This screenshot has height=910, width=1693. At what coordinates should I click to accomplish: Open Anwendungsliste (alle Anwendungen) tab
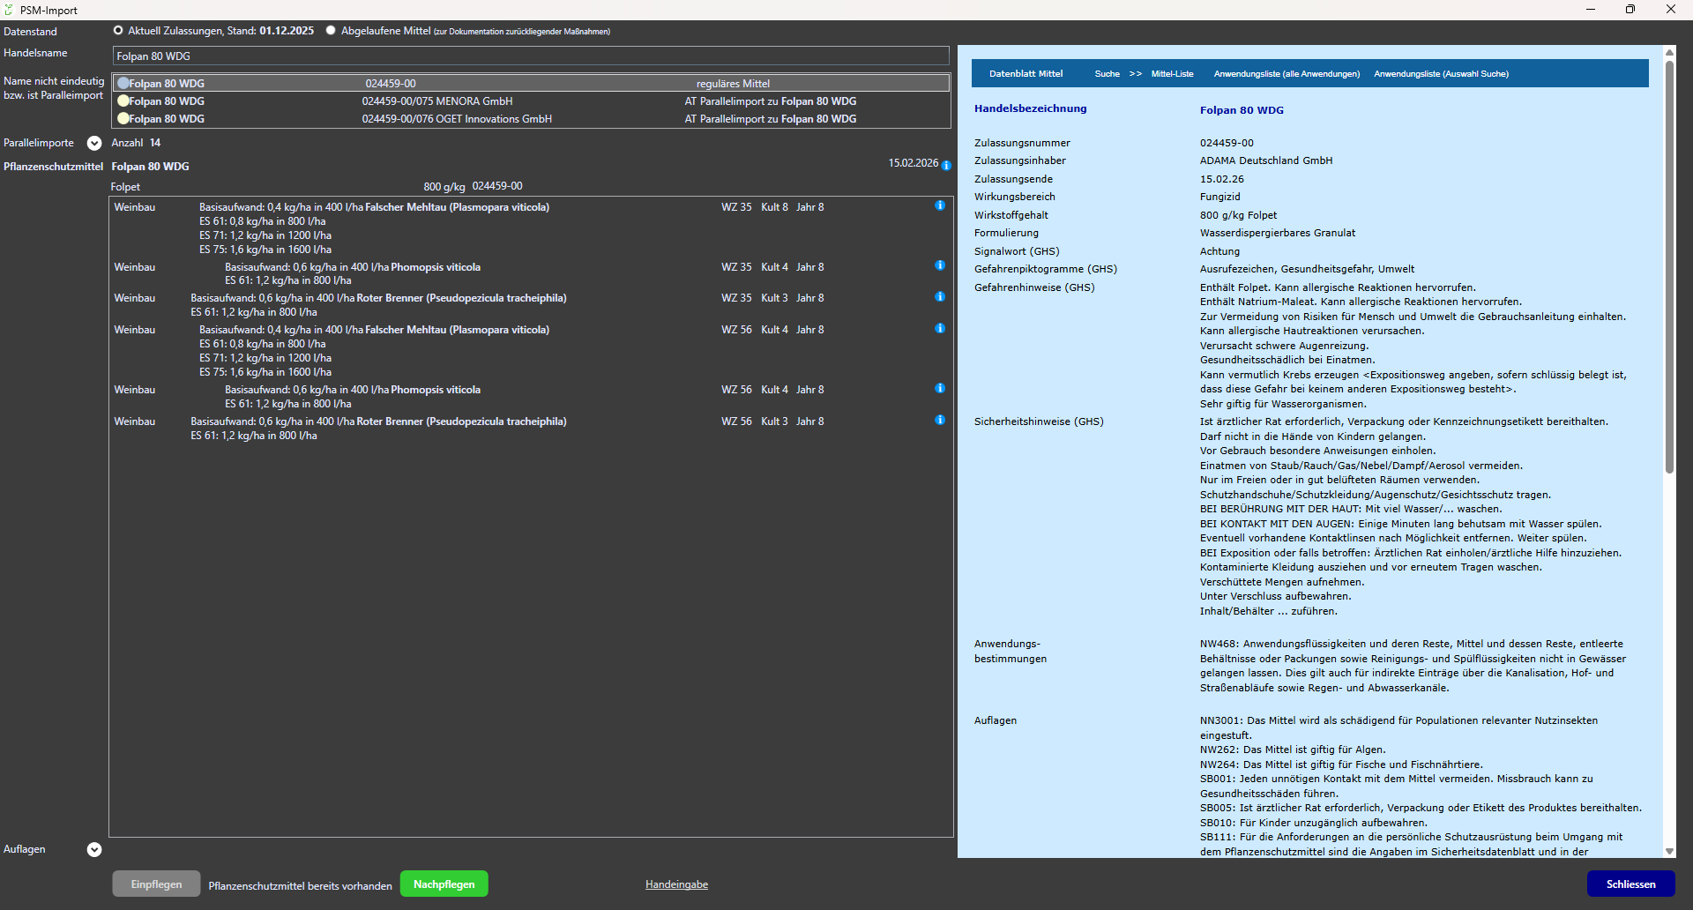tap(1287, 74)
